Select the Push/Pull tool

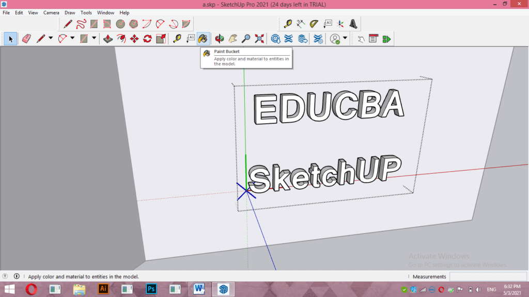pyautogui.click(x=107, y=38)
